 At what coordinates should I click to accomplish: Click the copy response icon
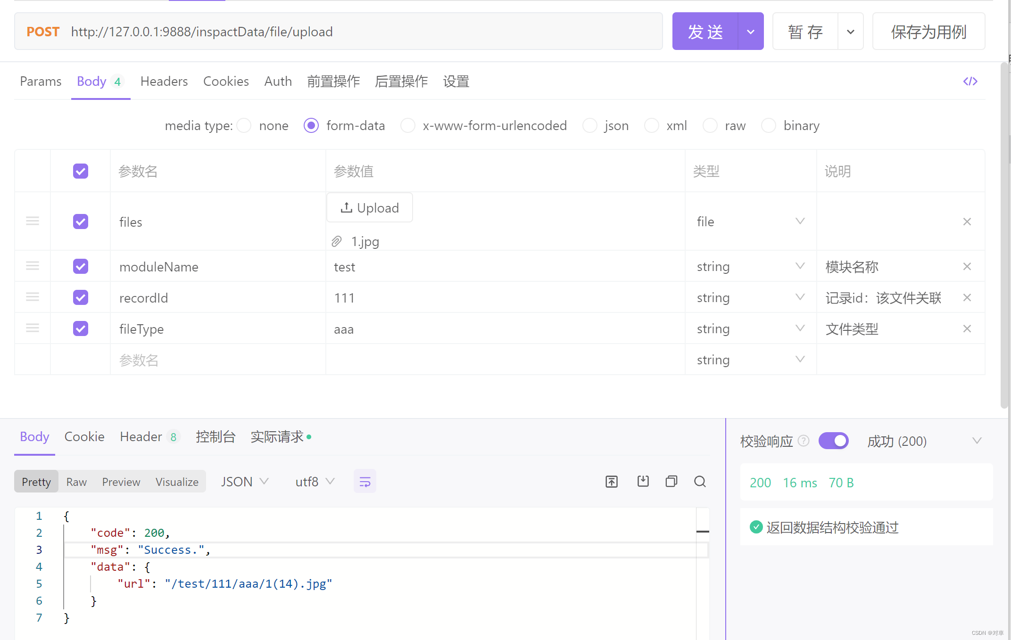671,481
